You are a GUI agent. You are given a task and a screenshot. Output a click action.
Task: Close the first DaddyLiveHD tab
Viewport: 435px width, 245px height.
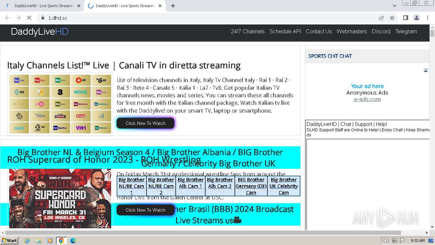click(x=79, y=6)
